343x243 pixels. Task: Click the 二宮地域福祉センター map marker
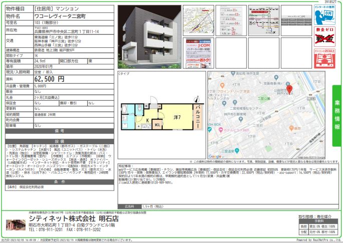point(235,102)
